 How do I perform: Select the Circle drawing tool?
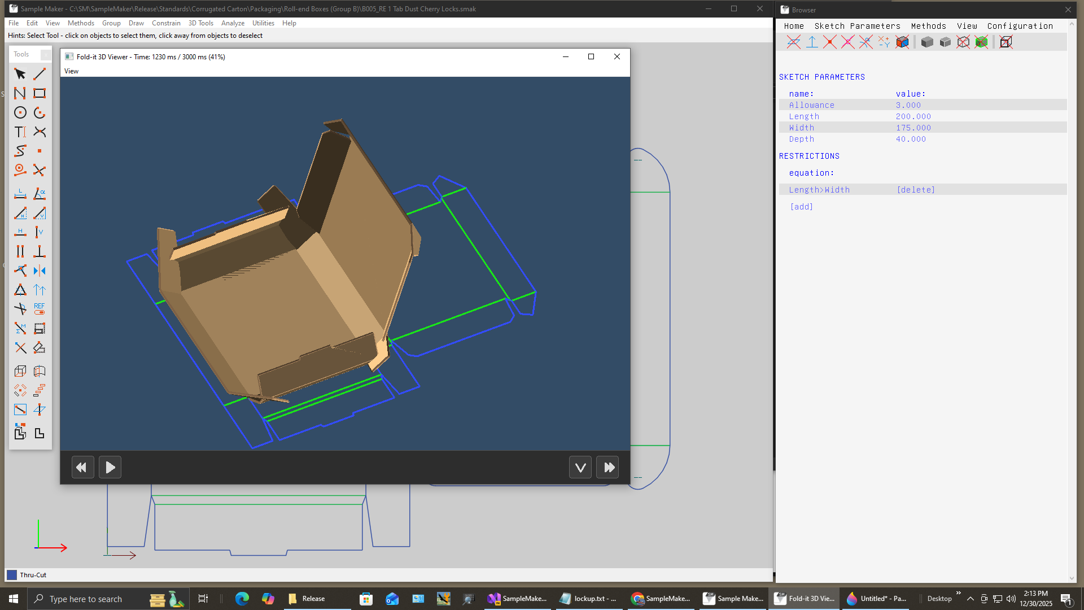[x=20, y=112]
